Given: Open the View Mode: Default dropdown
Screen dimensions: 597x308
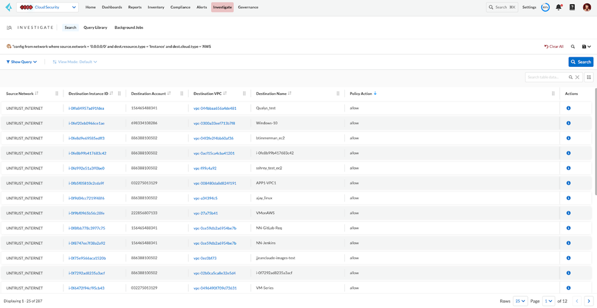Looking at the screenshot, I should [x=75, y=61].
